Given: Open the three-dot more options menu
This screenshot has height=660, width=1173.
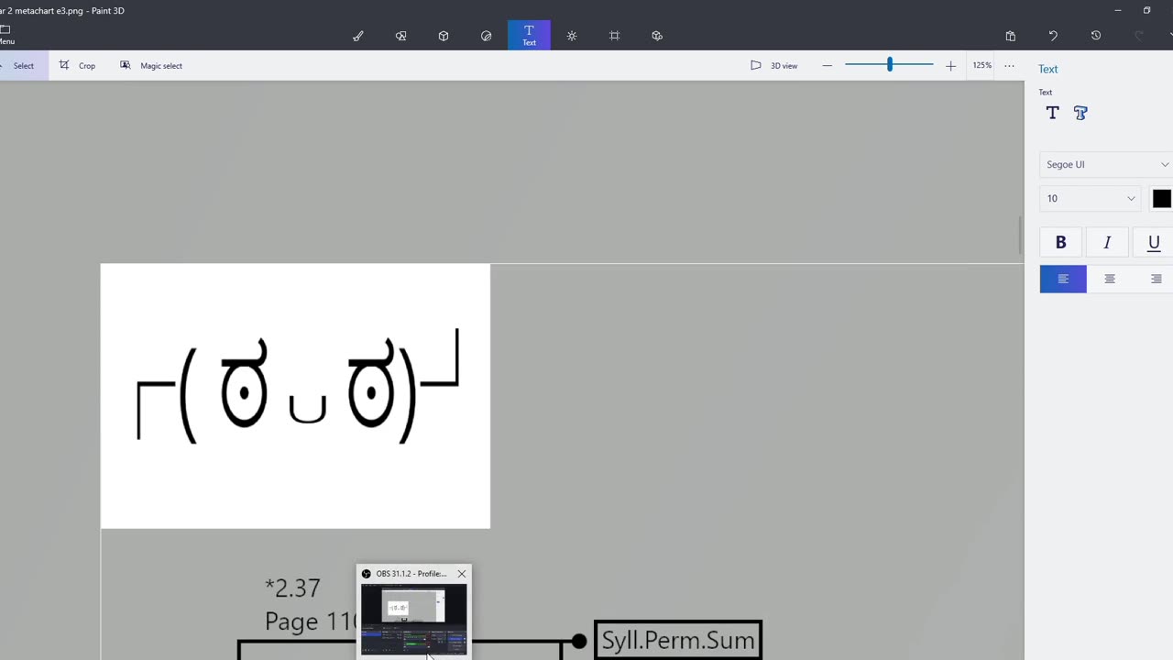Looking at the screenshot, I should click(x=1009, y=66).
